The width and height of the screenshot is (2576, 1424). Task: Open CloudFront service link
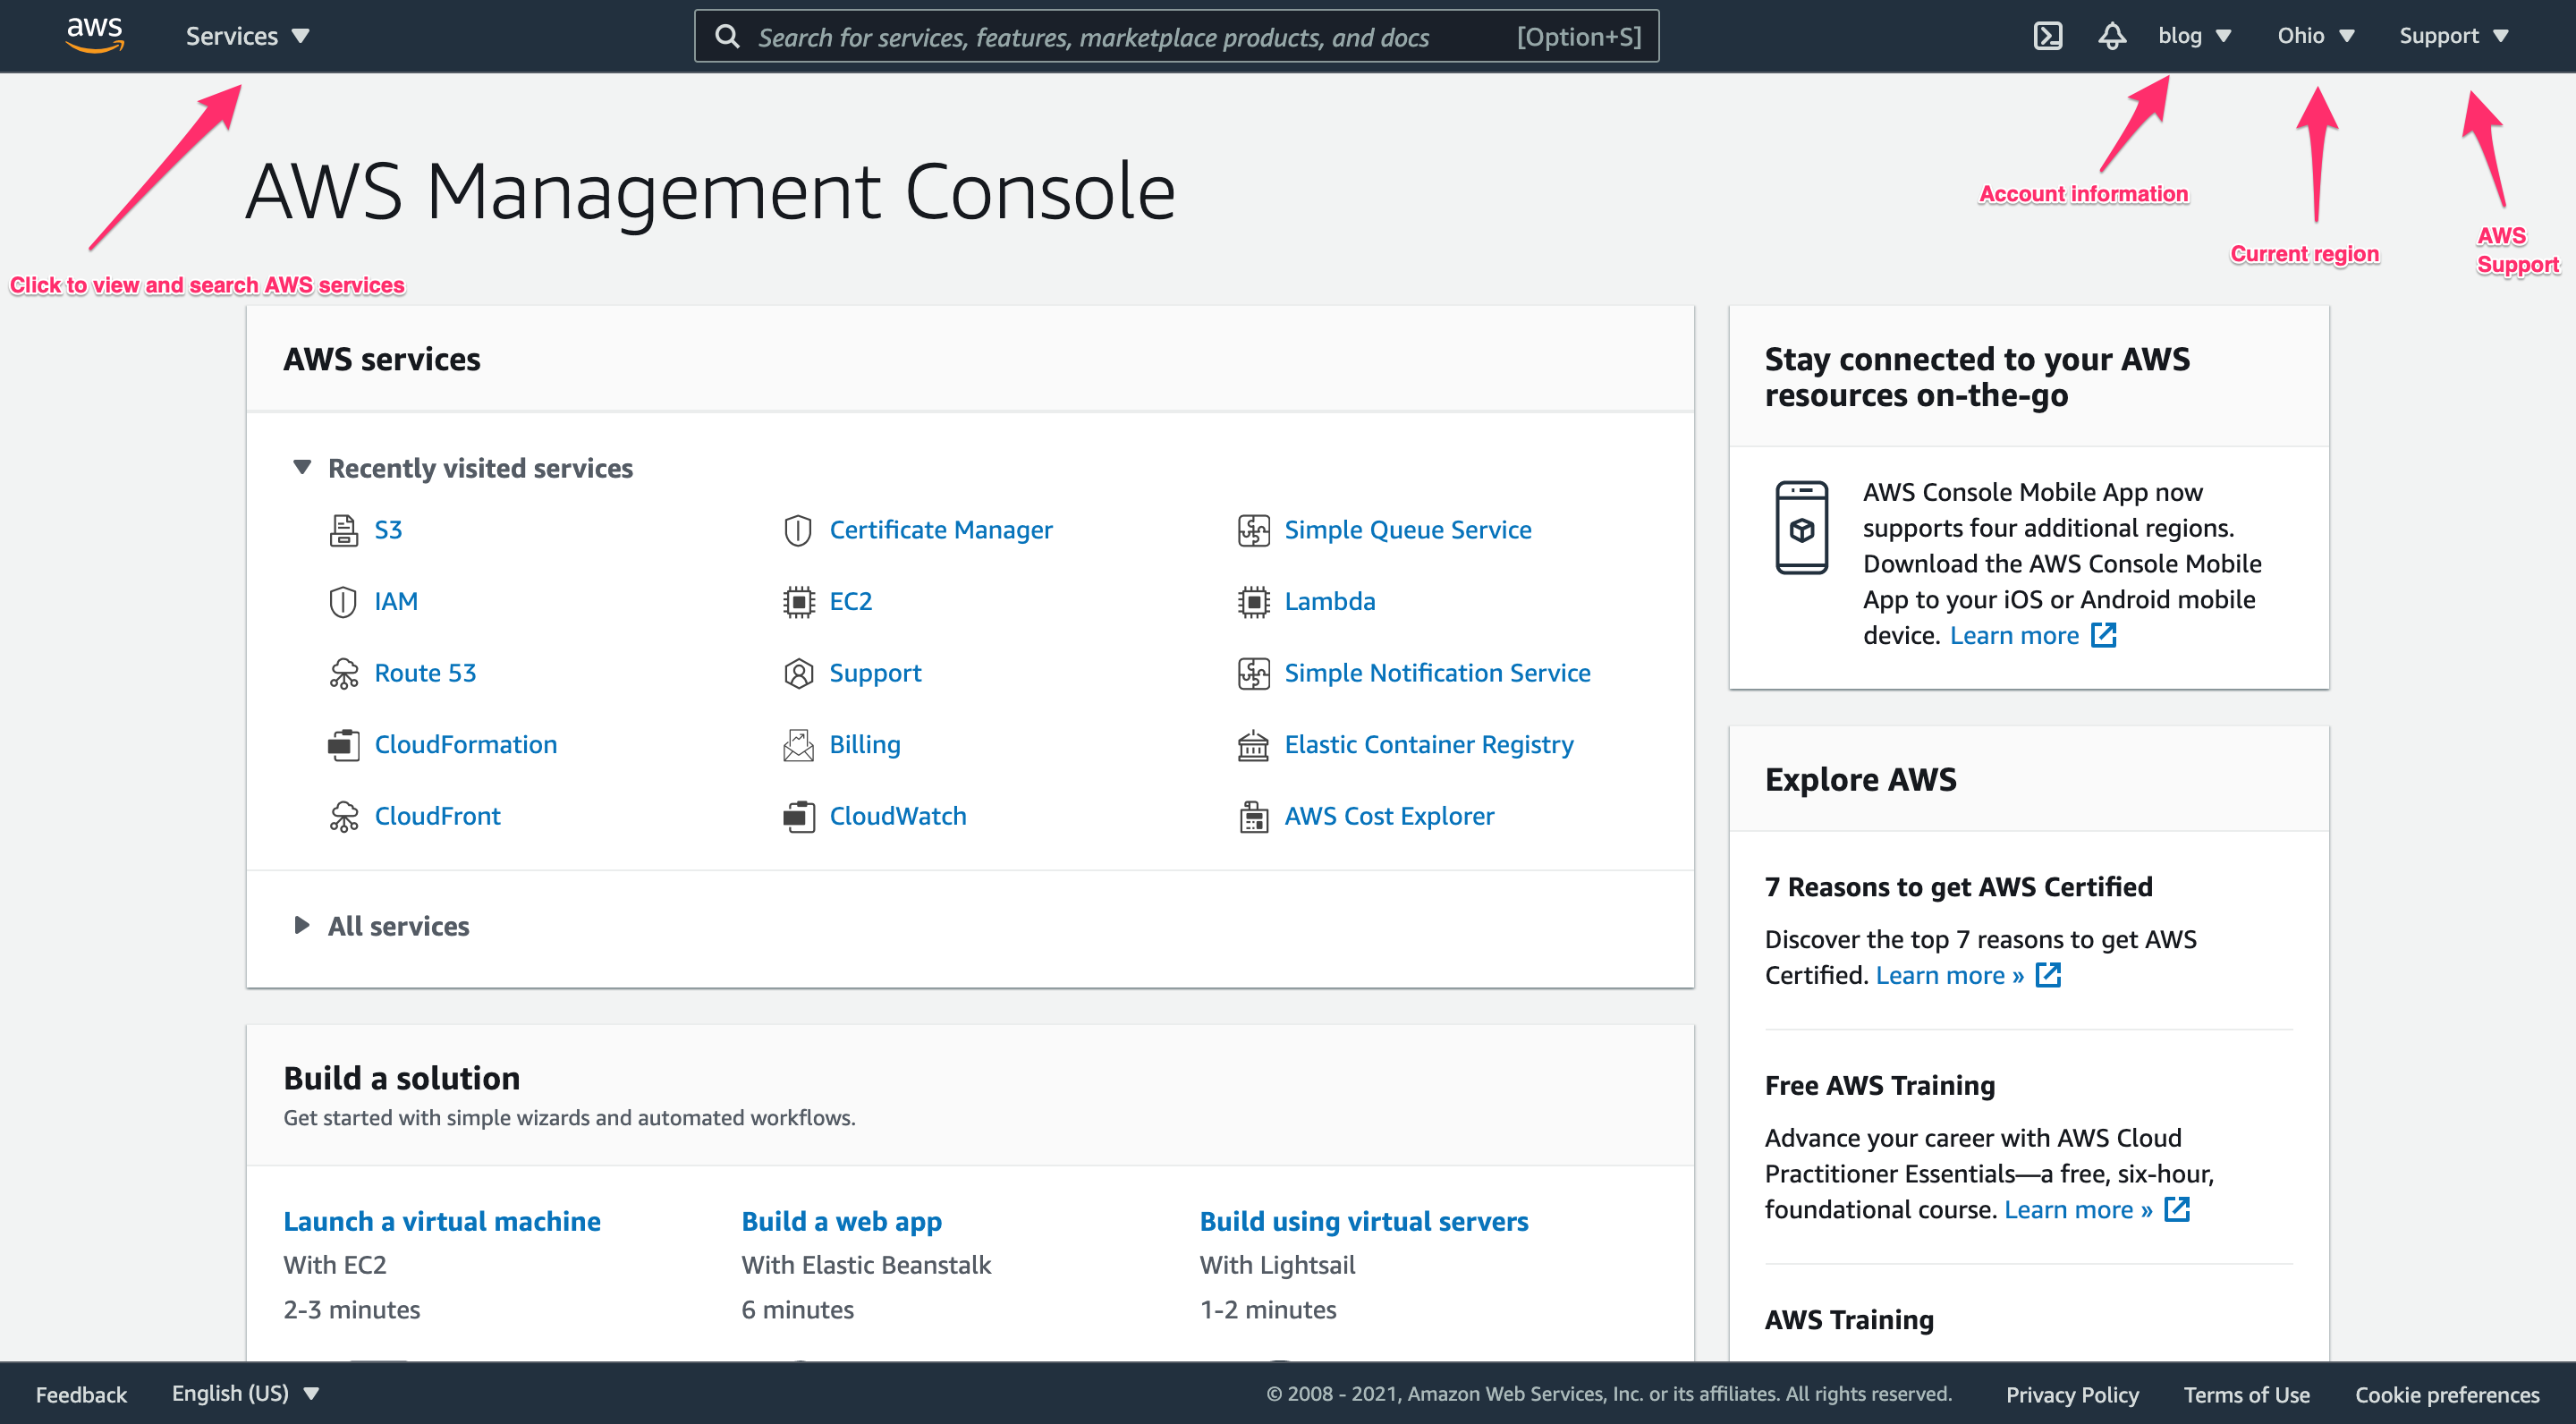(x=437, y=817)
